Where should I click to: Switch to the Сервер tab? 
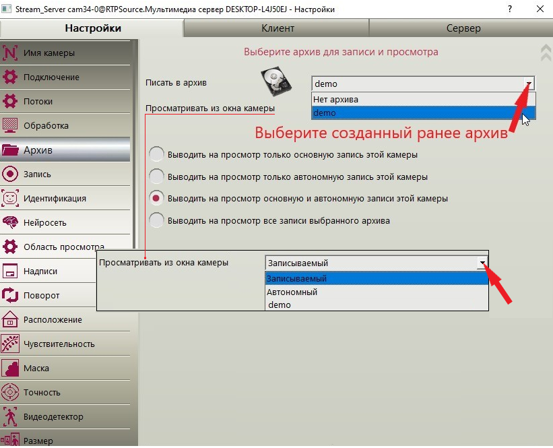click(461, 28)
